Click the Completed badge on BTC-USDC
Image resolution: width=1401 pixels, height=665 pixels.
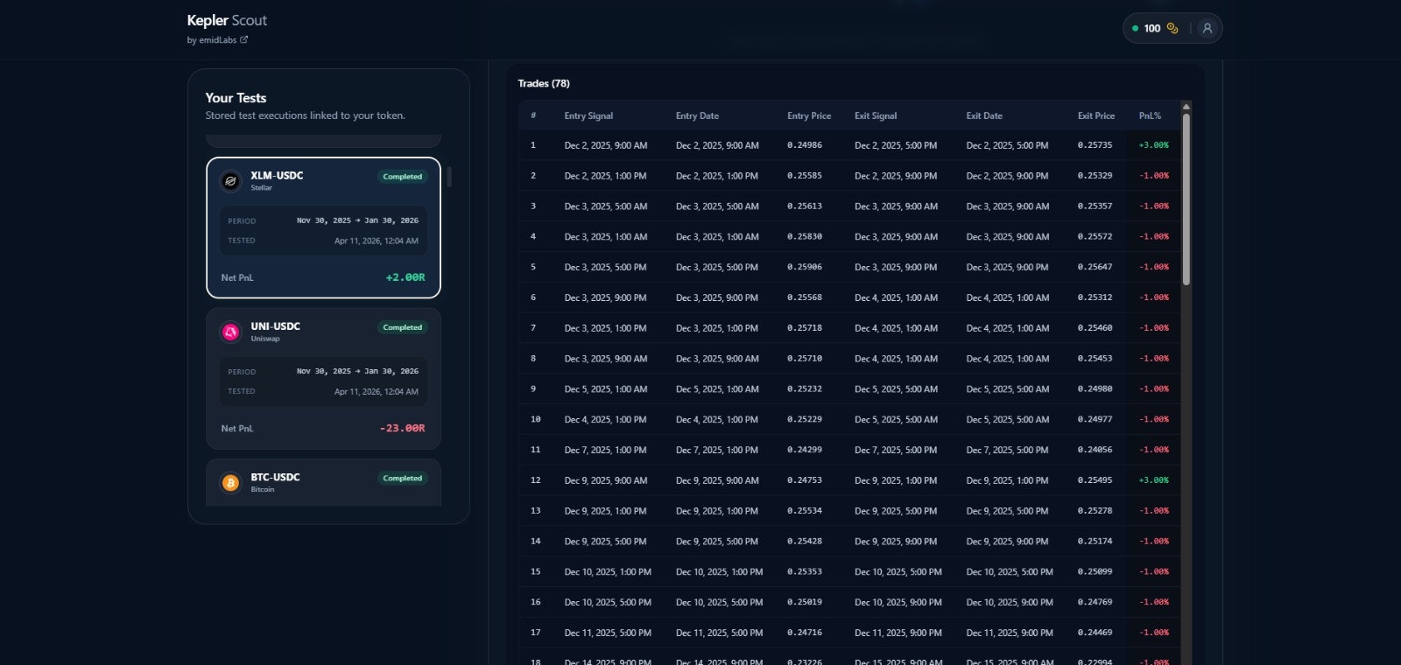(x=403, y=479)
